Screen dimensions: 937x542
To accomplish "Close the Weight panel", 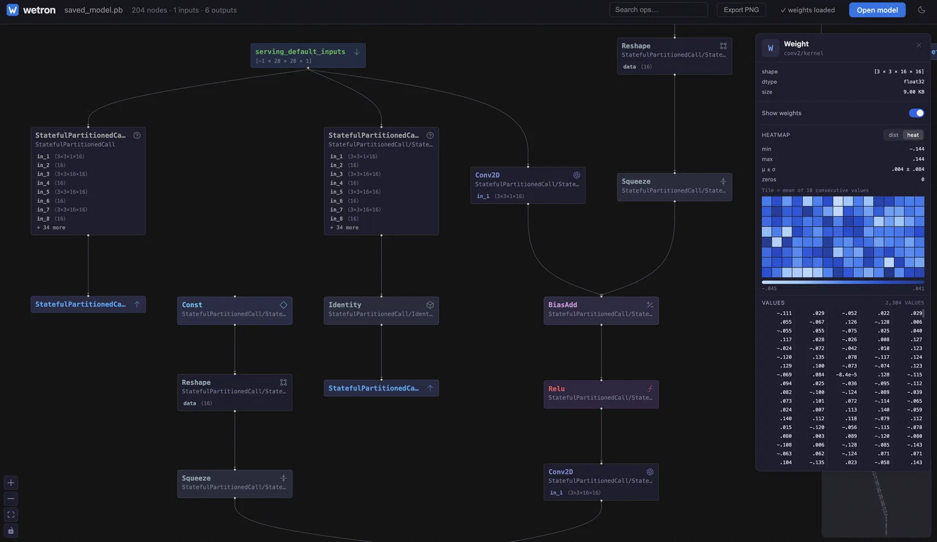I will (x=918, y=45).
